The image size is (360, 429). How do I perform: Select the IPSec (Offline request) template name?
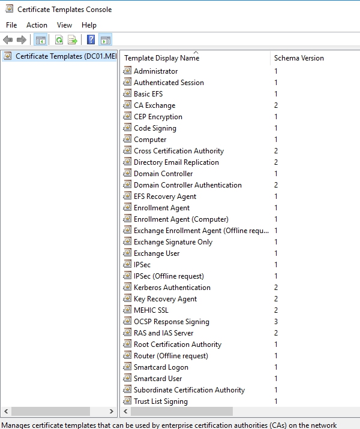(x=169, y=276)
